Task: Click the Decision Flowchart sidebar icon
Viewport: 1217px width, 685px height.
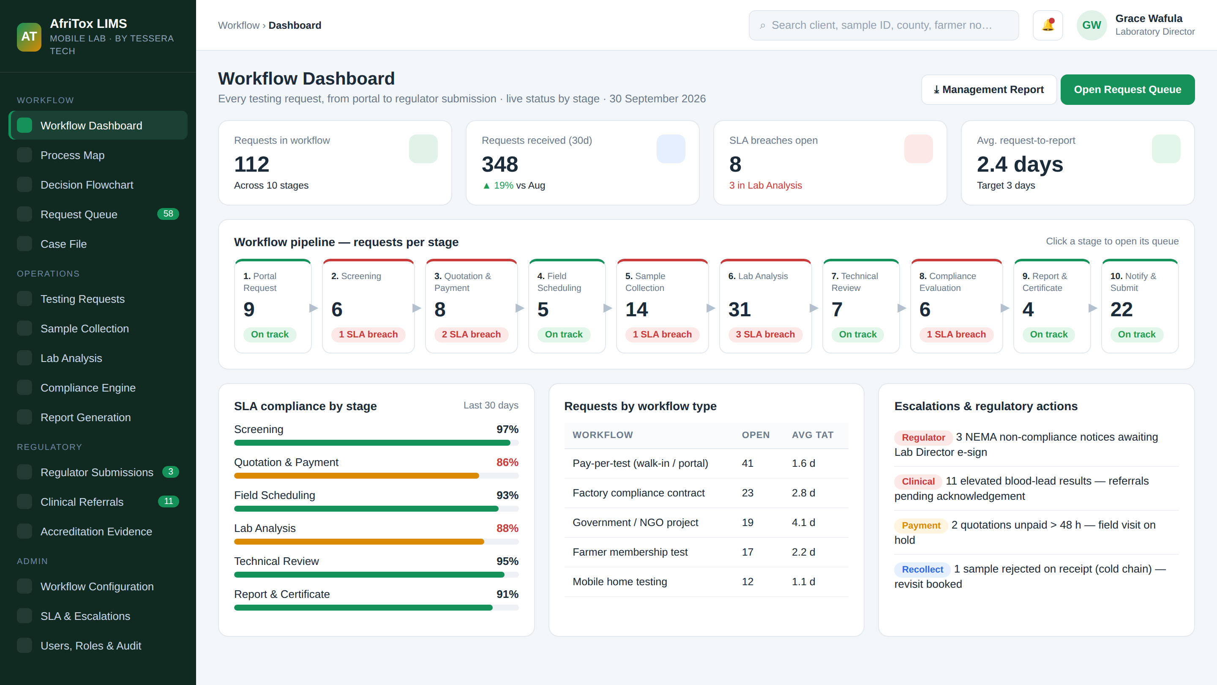Action: tap(25, 185)
